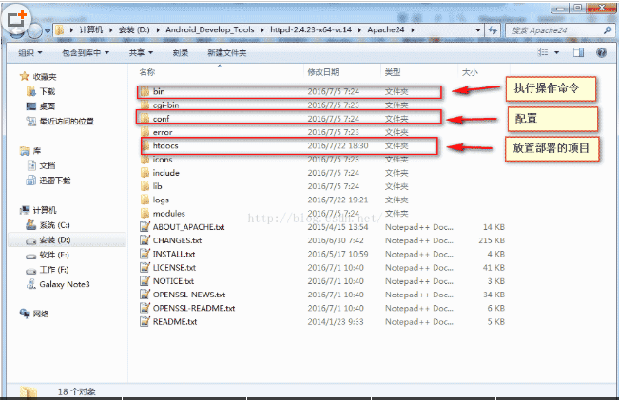Click the 安装 (D:) breadcrumb segment
The width and height of the screenshot is (619, 400).
point(134,30)
